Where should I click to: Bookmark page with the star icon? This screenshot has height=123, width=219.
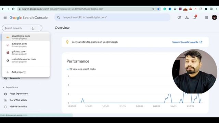[x=158, y=9]
